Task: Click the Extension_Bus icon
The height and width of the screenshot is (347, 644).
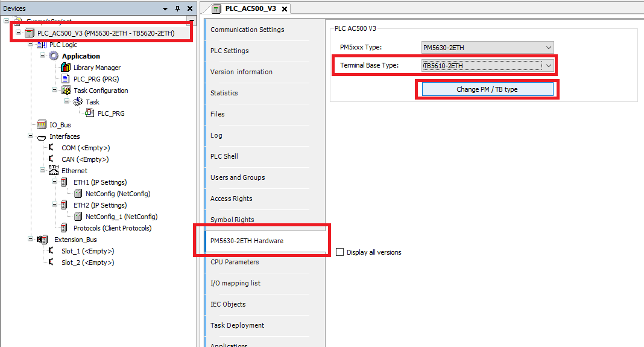Action: 42,240
